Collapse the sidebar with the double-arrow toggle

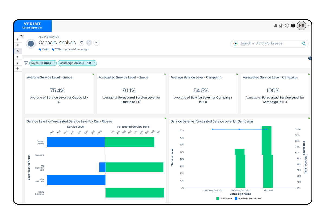[21, 36]
